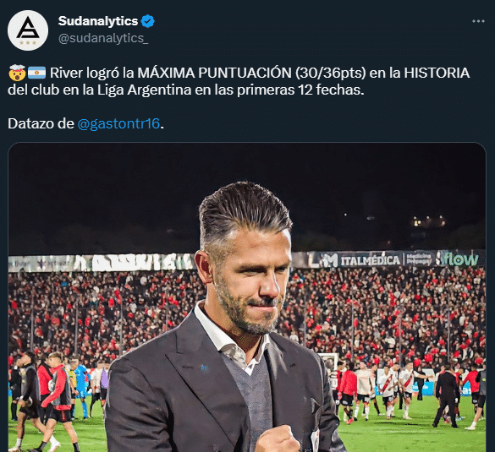Click the (30/36pts) text

coord(331,73)
